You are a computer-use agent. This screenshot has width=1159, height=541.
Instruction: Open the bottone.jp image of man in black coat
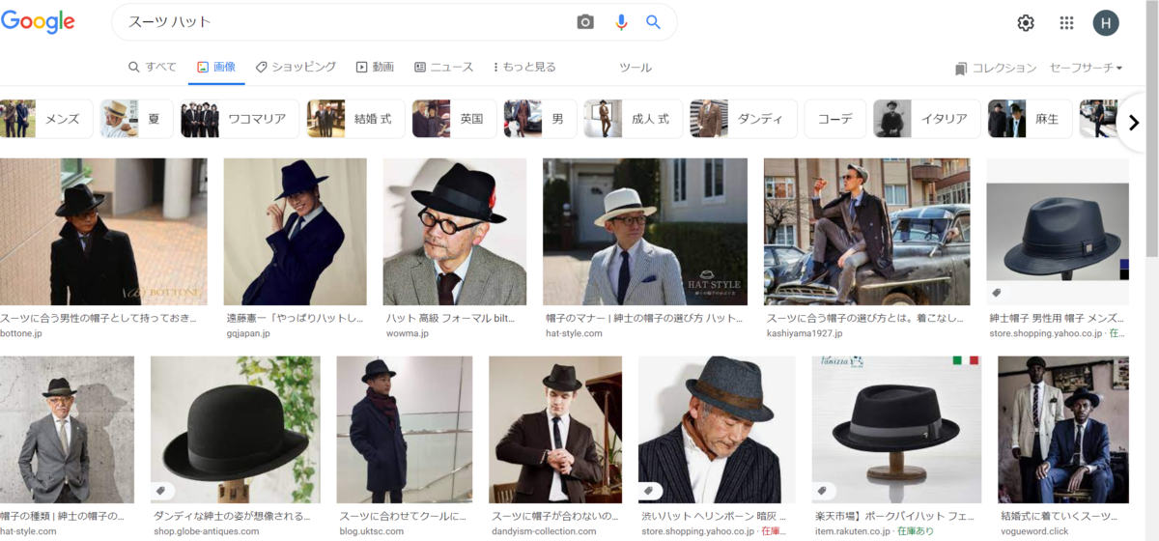[103, 232]
